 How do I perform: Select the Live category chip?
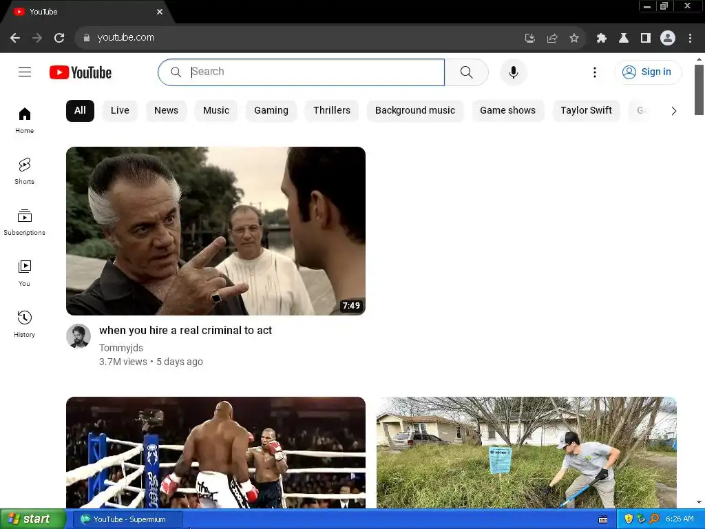pyautogui.click(x=120, y=111)
